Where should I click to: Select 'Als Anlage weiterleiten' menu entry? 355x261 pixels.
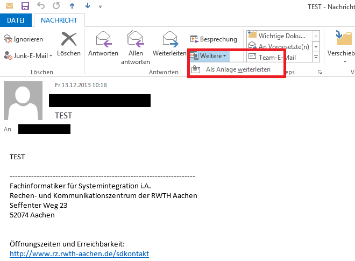click(x=237, y=69)
